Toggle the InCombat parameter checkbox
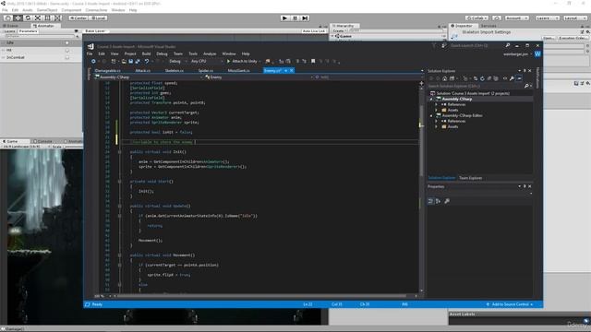The height and width of the screenshot is (332, 591). (x=67, y=57)
